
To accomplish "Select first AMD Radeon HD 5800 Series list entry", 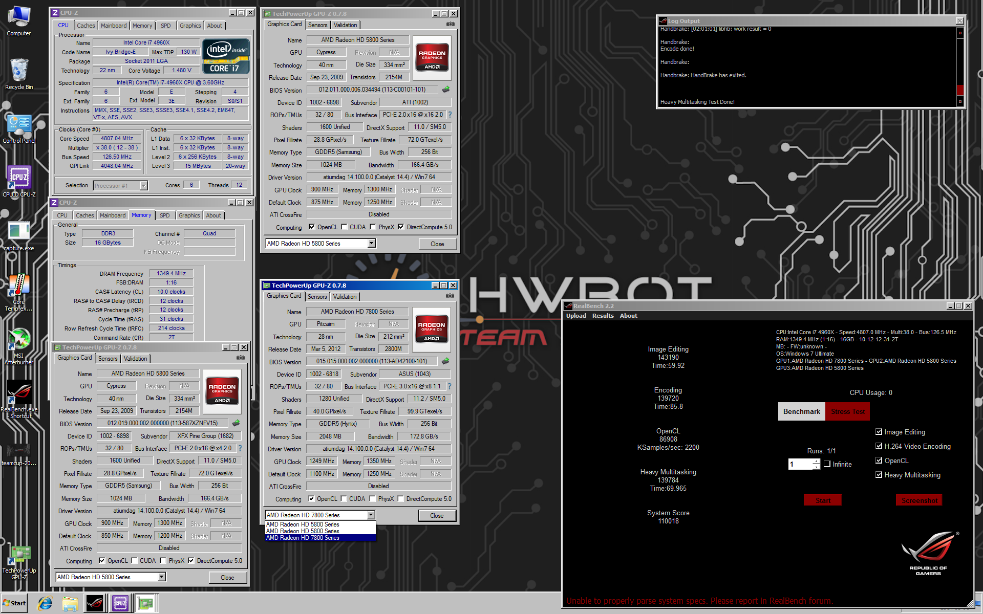I will (x=320, y=524).
